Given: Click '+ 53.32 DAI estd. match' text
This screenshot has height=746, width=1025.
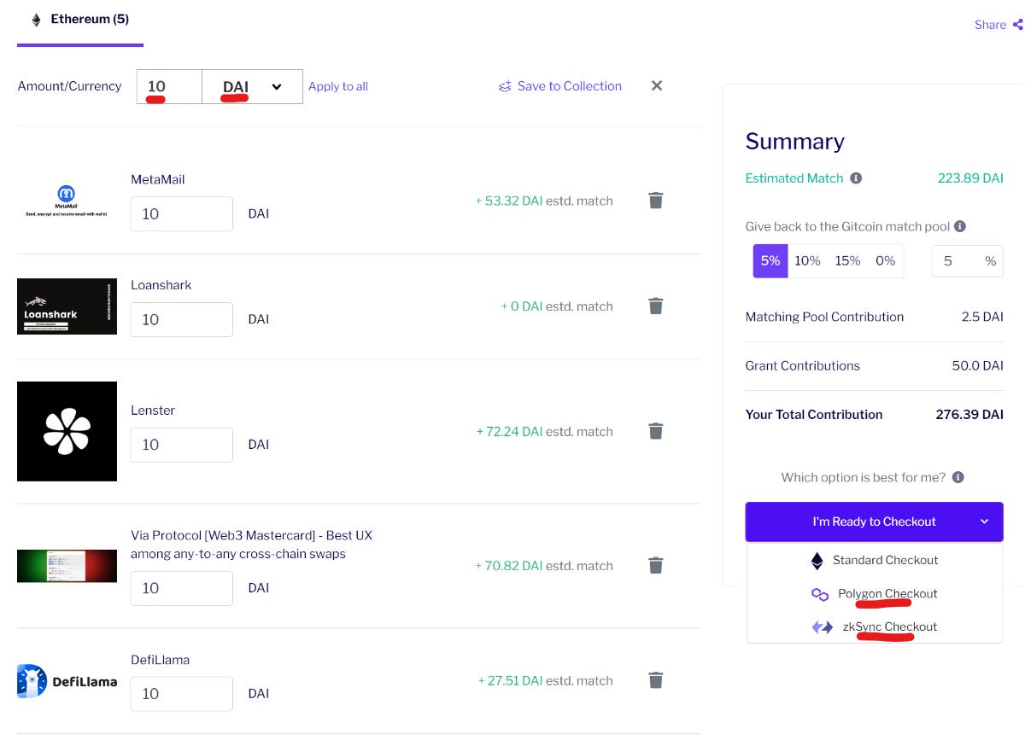Looking at the screenshot, I should tap(544, 201).
